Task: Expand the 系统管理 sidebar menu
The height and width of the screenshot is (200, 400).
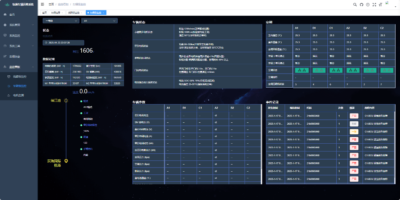Action: [x=19, y=25]
